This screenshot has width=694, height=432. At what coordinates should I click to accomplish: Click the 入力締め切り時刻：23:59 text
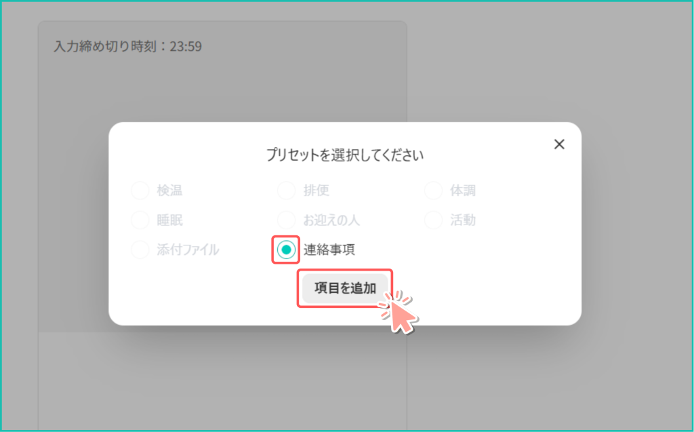(x=127, y=47)
